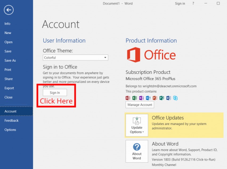
Task: Click the question mark help icon
Action: pyautogui.click(x=193, y=3)
